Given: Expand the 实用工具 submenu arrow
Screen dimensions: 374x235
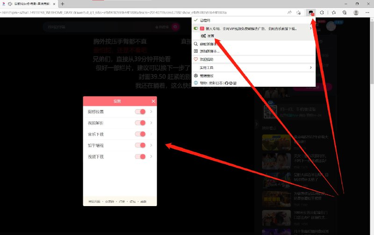Looking at the screenshot, I should [x=311, y=68].
